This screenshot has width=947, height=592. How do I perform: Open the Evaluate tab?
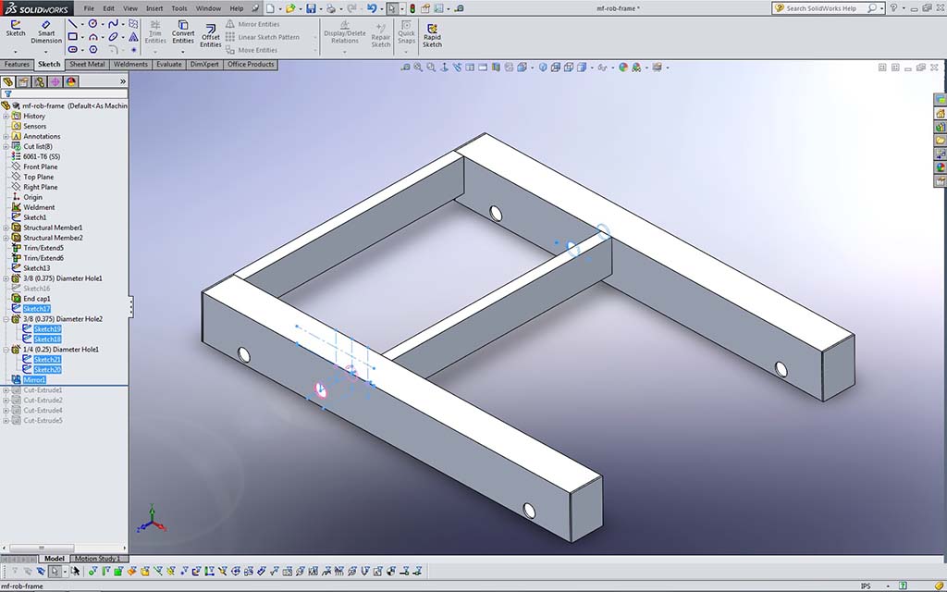(x=169, y=65)
